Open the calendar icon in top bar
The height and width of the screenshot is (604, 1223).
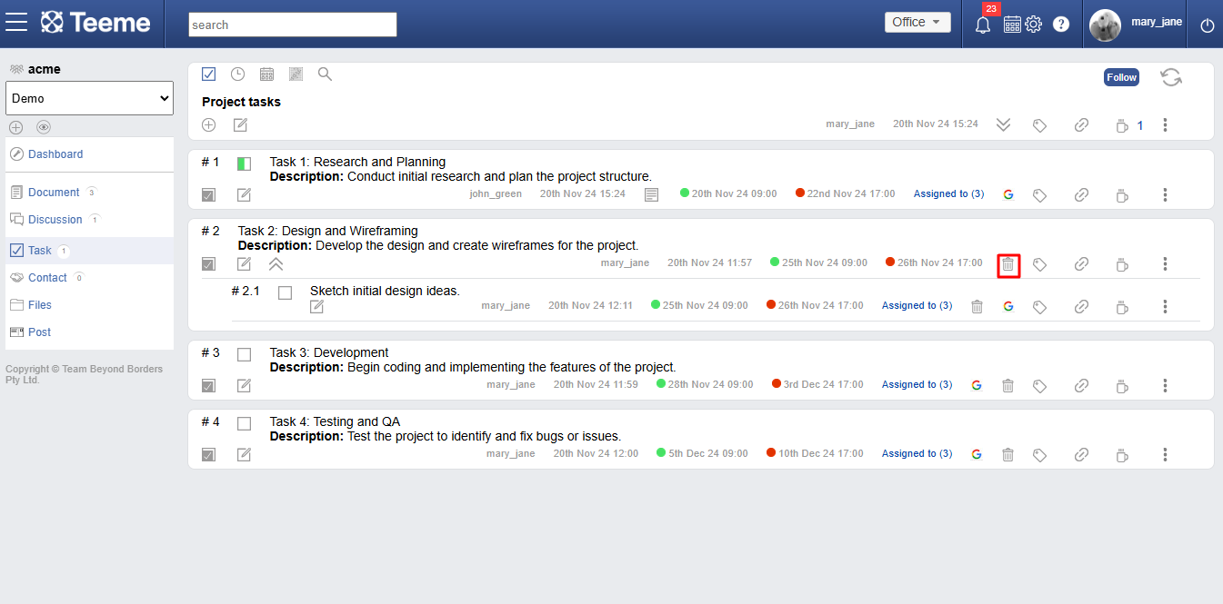(x=1012, y=25)
